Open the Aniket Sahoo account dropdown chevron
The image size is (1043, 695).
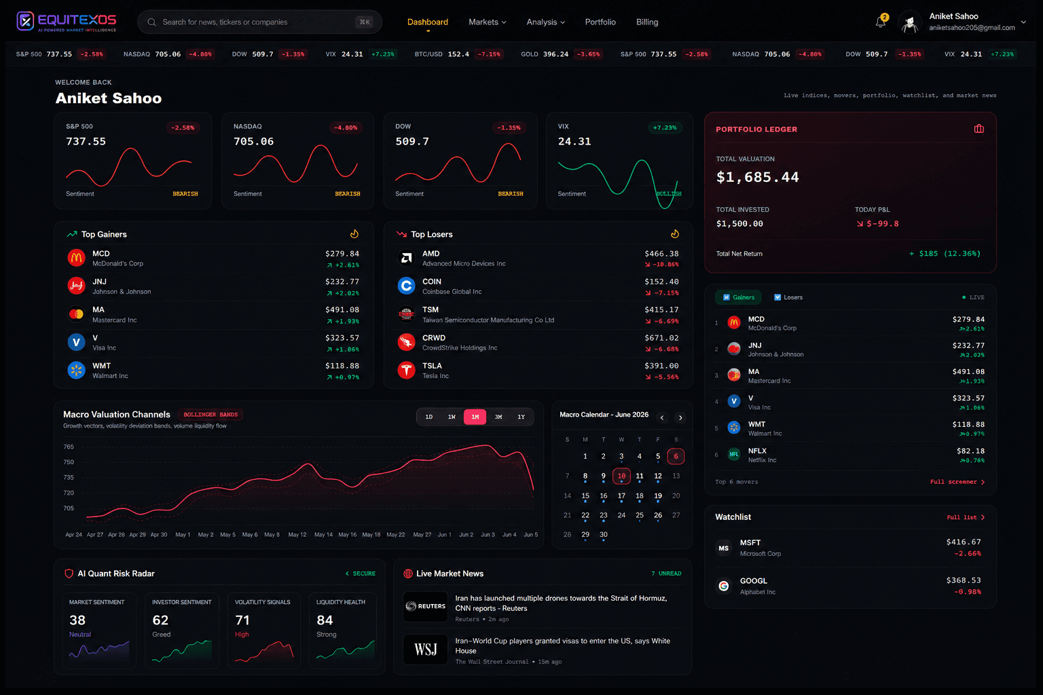tap(1023, 22)
